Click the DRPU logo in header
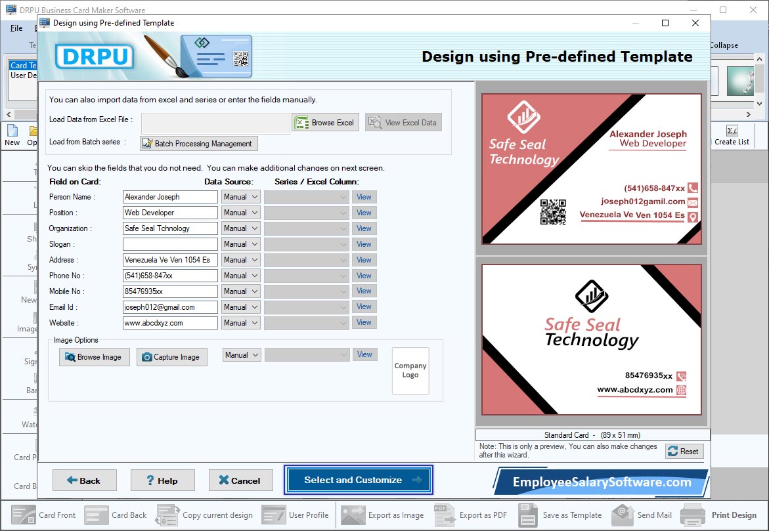Image resolution: width=769 pixels, height=531 pixels. pos(95,56)
